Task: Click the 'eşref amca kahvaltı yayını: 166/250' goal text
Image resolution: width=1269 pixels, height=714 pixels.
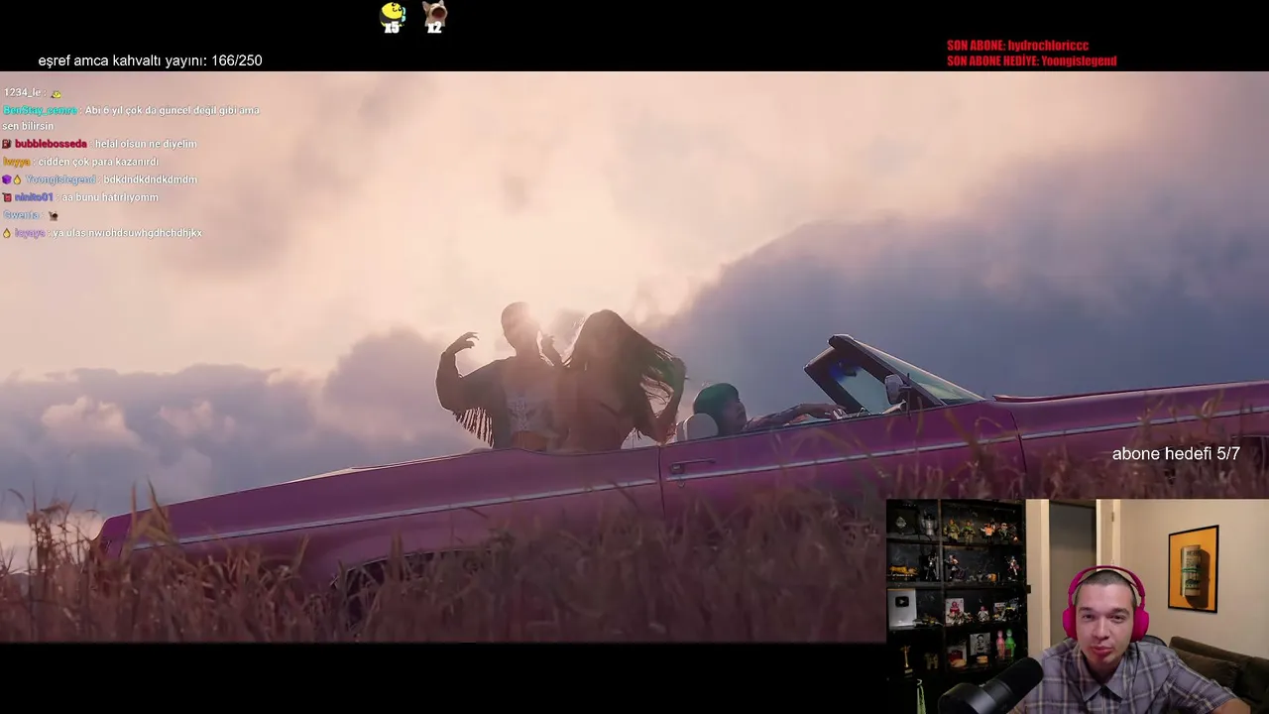Action: pos(150,60)
